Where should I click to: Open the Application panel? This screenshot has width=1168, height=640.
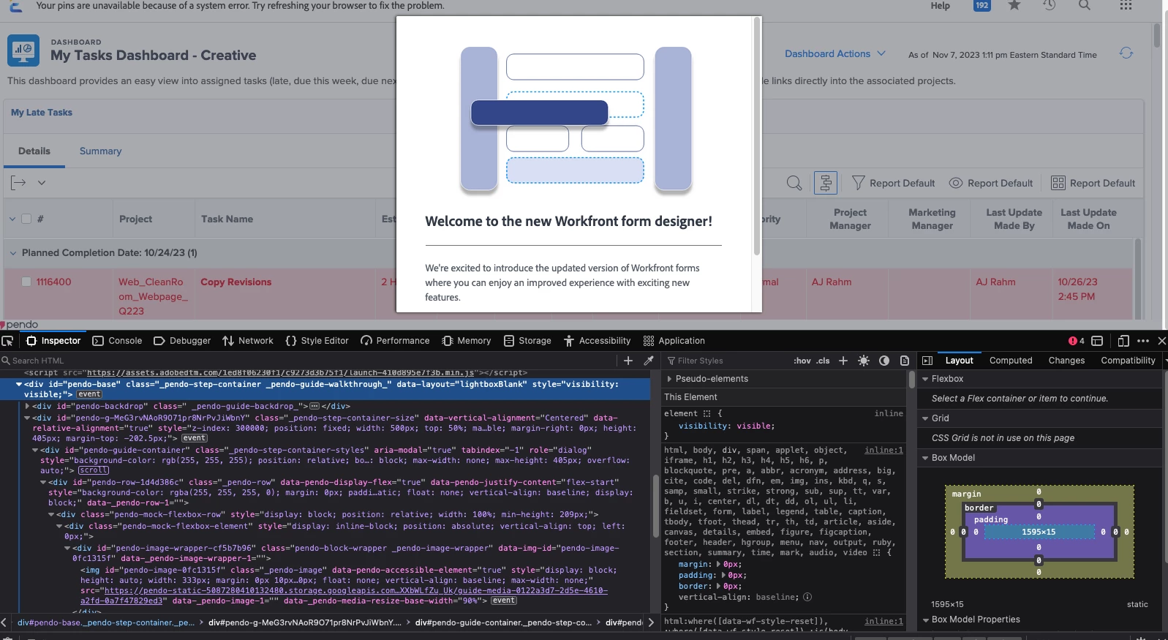click(x=674, y=341)
